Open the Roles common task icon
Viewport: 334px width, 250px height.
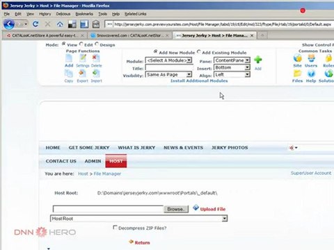pos(328,58)
